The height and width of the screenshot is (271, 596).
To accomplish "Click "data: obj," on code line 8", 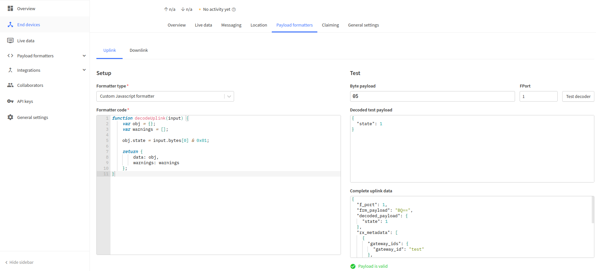I will 146,157.
